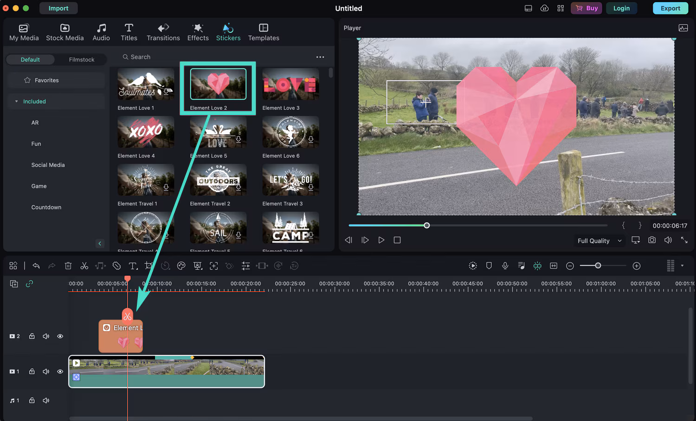
Task: Click the Export button
Action: click(670, 8)
